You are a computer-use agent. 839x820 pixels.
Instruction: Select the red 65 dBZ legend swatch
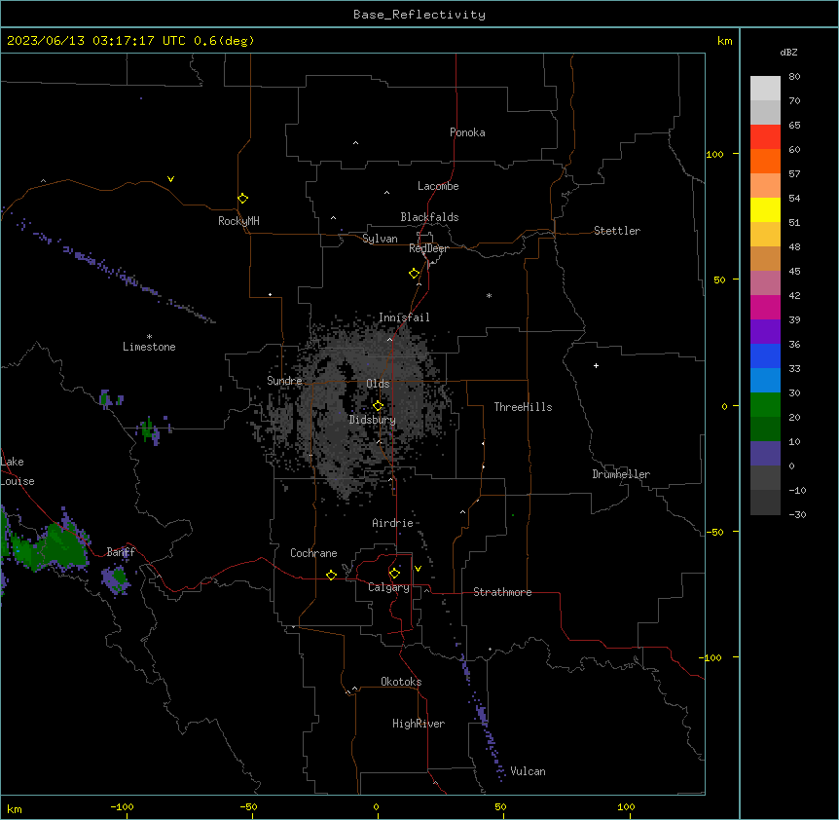pyautogui.click(x=765, y=136)
